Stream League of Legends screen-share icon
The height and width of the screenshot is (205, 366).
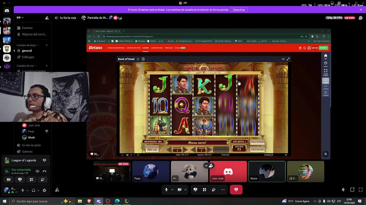(44, 160)
